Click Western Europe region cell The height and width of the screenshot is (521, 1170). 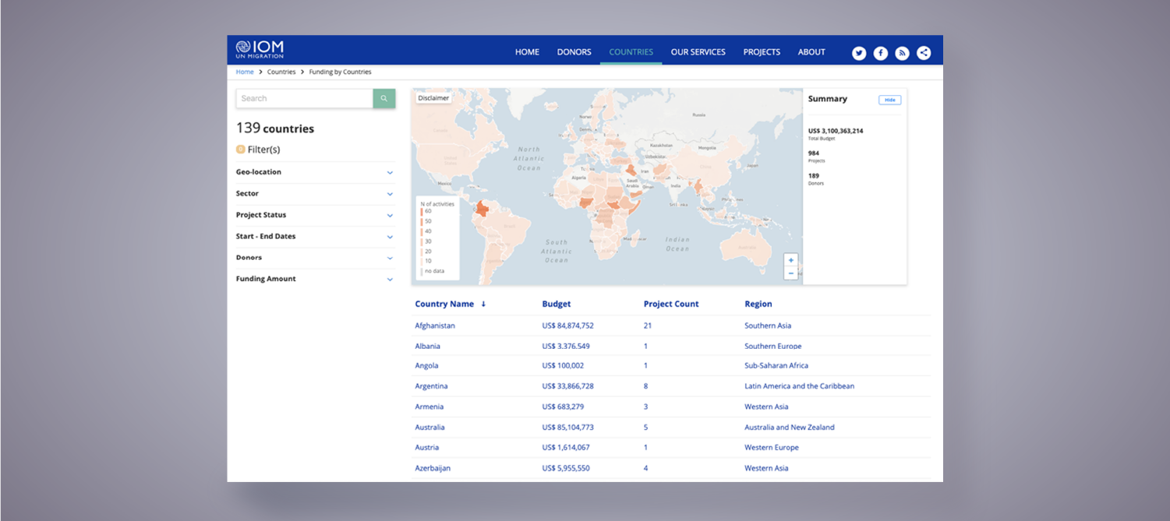(x=772, y=448)
